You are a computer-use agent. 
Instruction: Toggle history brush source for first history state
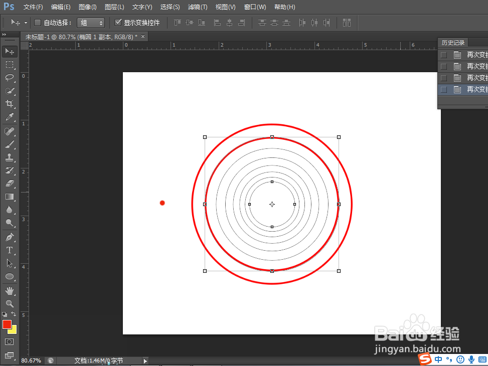(x=444, y=55)
